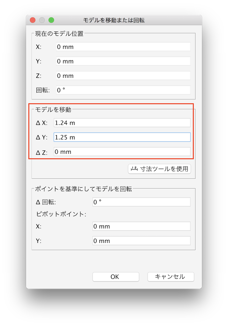This screenshot has width=228, height=326.
Task: Click the current model position X field
Action: (123, 47)
